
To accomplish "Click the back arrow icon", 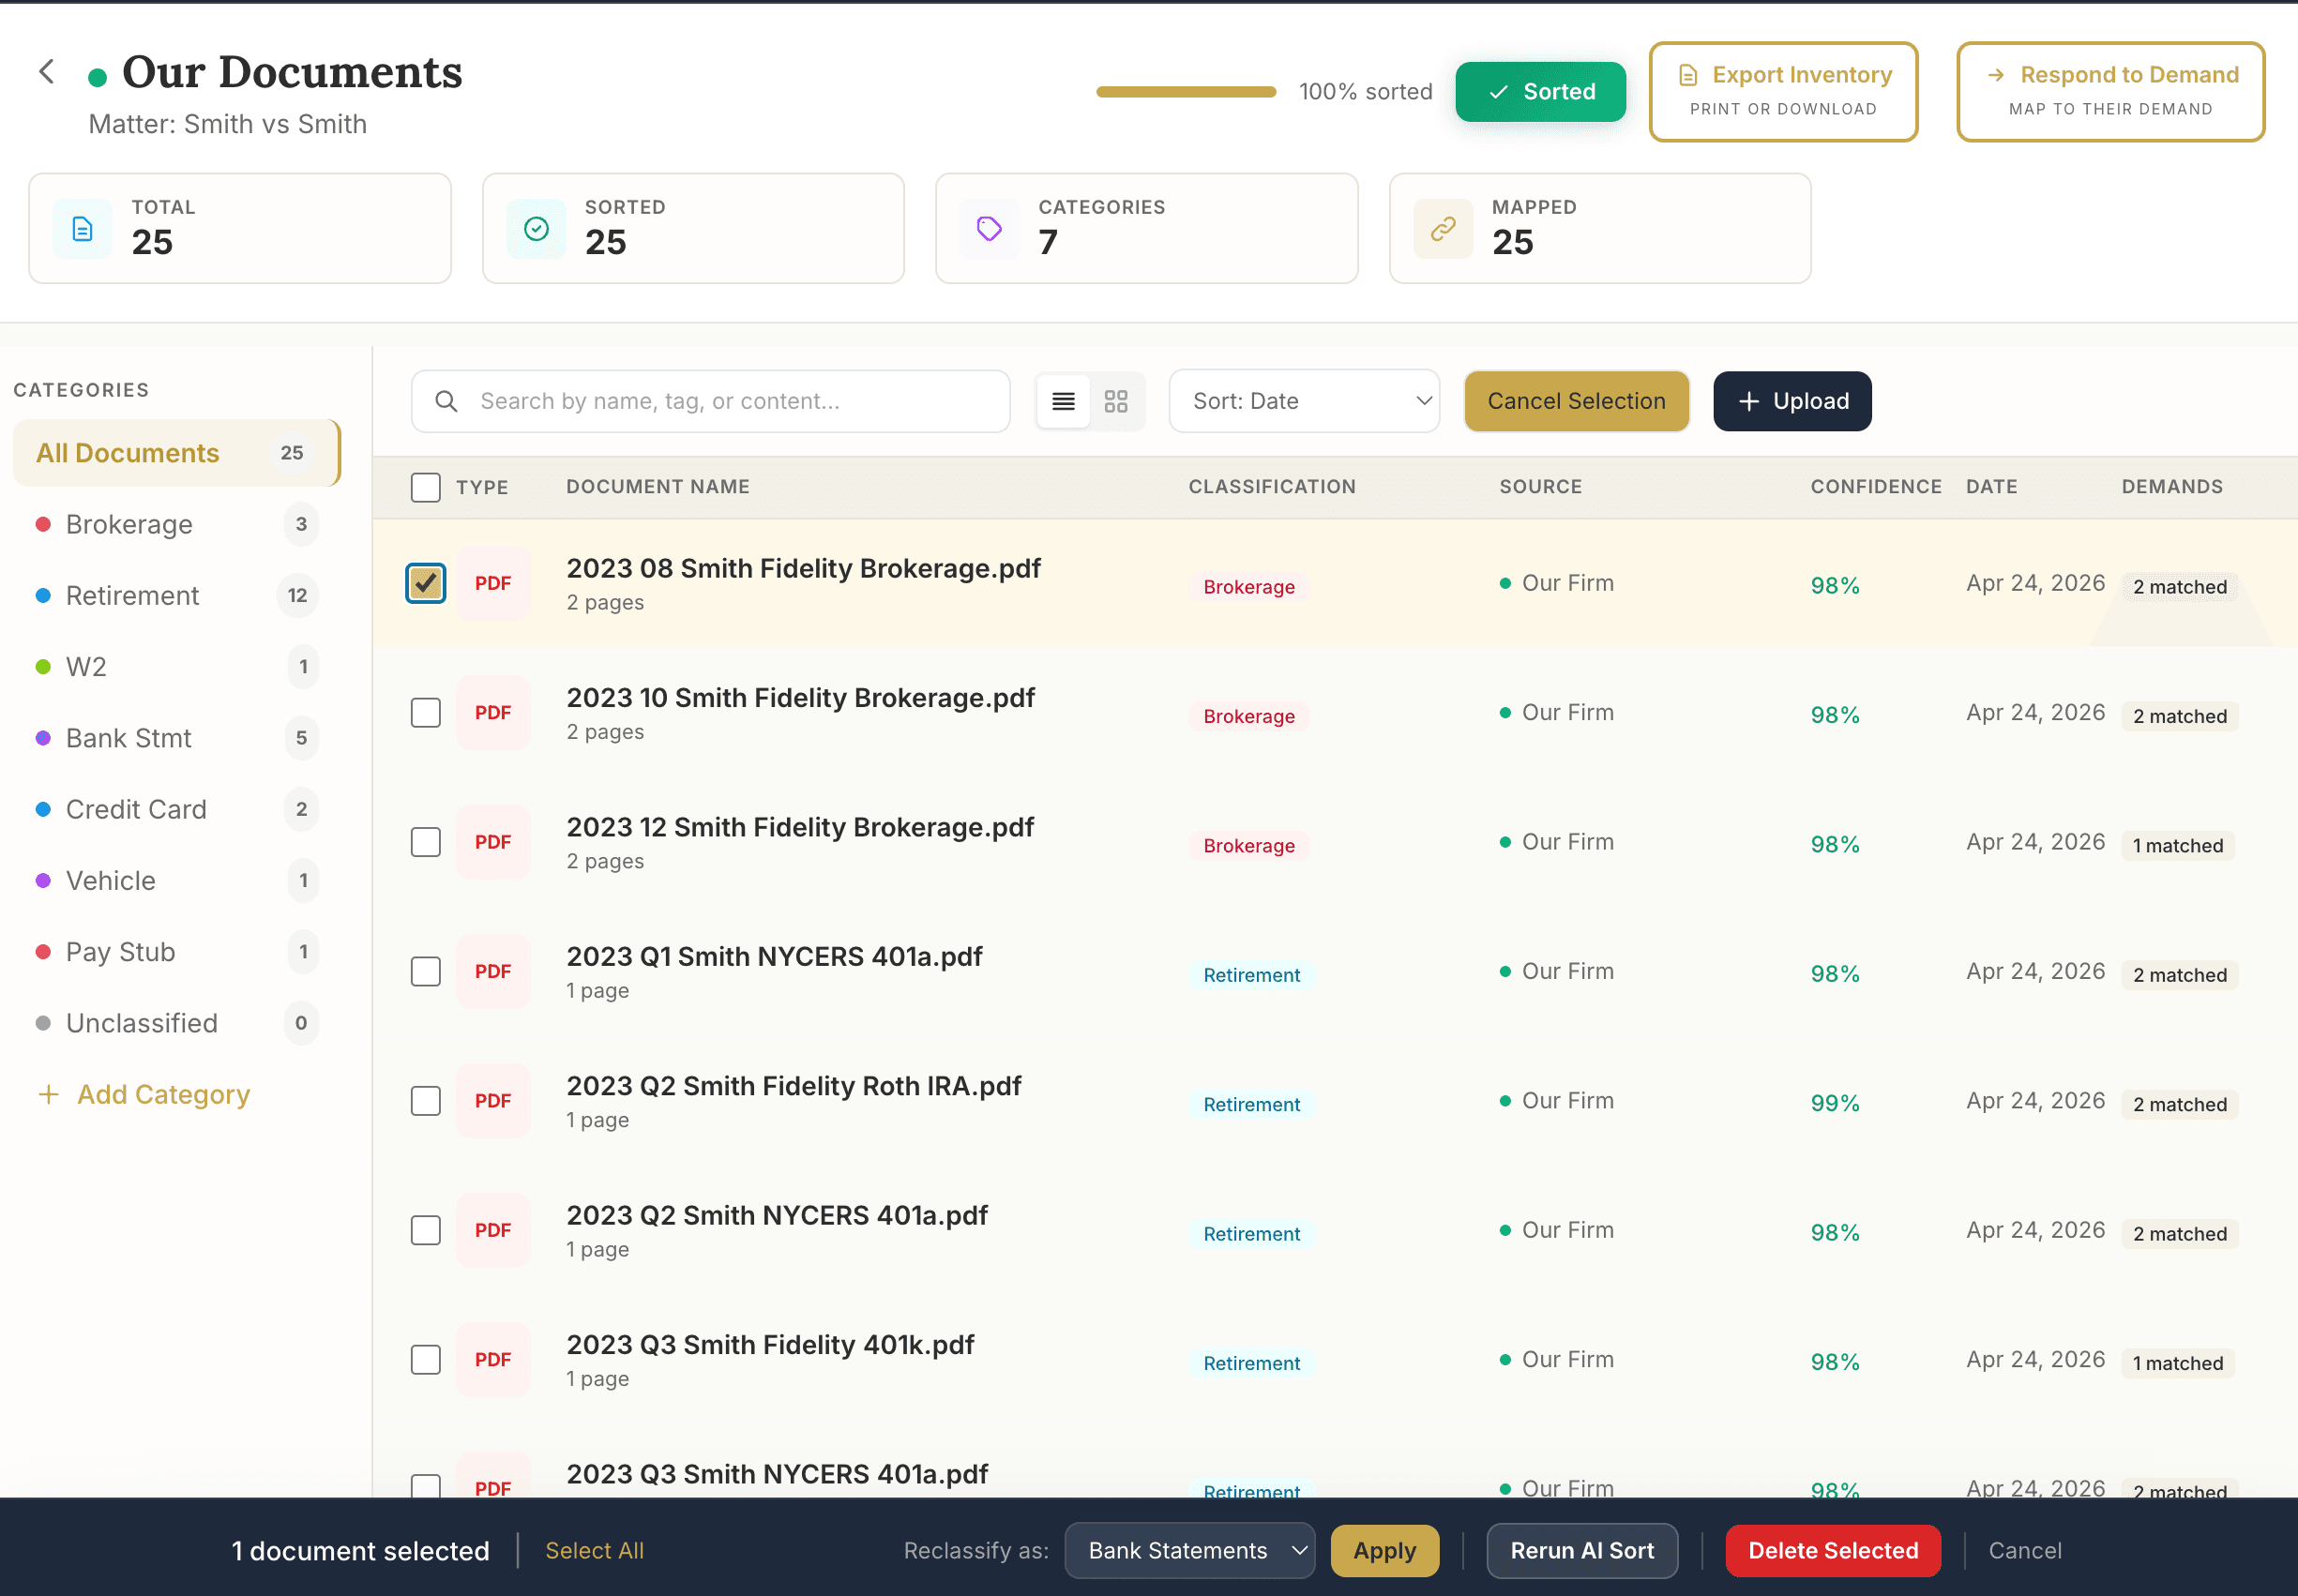I will tap(46, 72).
